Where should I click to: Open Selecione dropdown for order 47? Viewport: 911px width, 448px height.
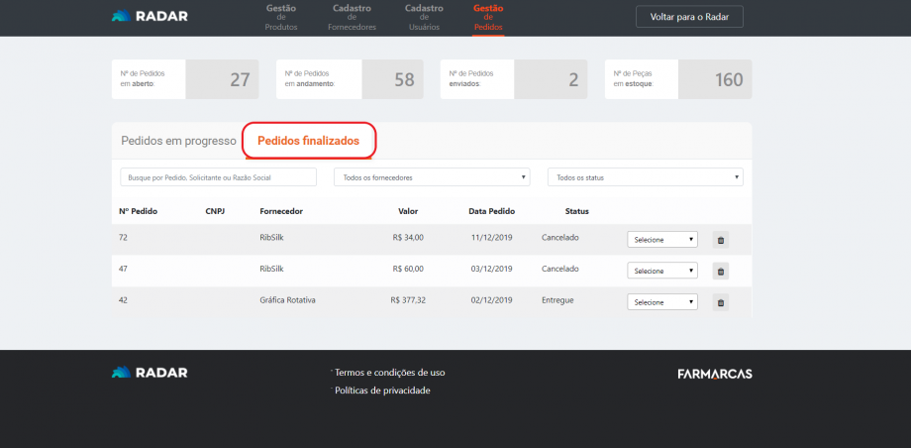tap(662, 271)
